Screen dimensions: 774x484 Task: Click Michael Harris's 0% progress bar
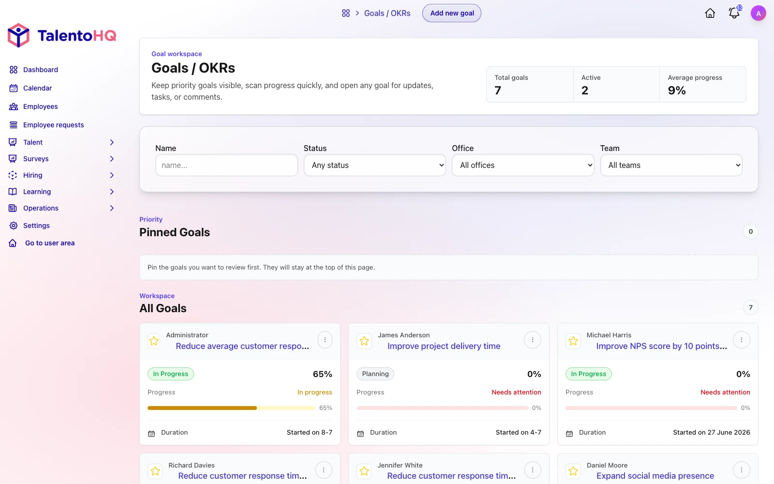651,408
